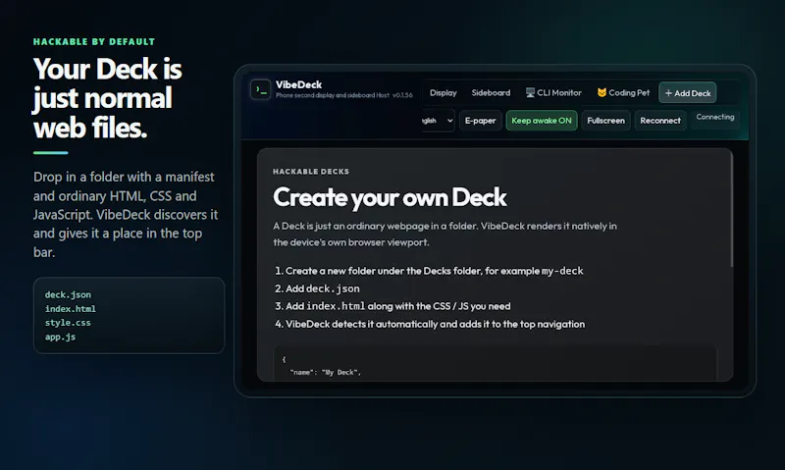The width and height of the screenshot is (785, 470).
Task: Toggle the Keep awake ON button
Action: point(542,121)
